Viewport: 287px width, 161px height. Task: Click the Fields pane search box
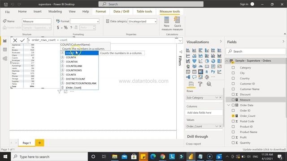[256, 51]
